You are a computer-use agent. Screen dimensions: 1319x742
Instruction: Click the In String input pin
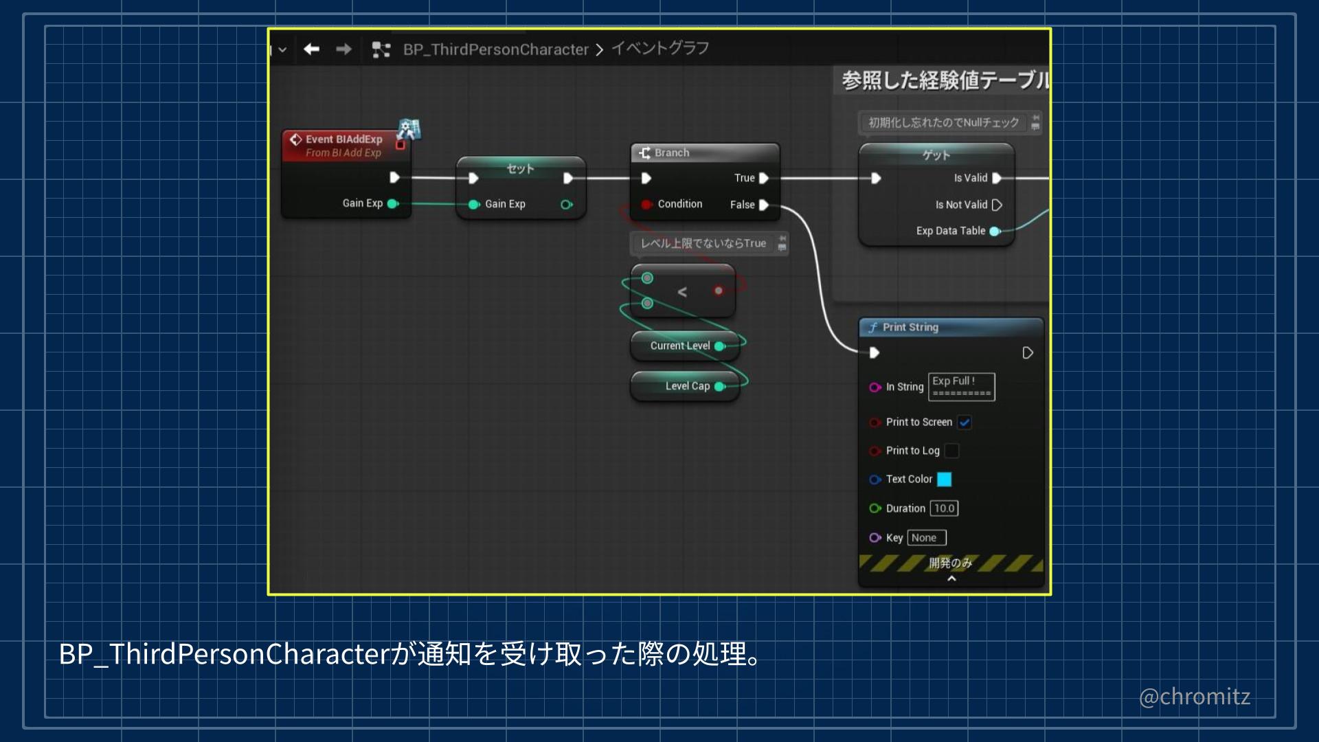coord(875,387)
